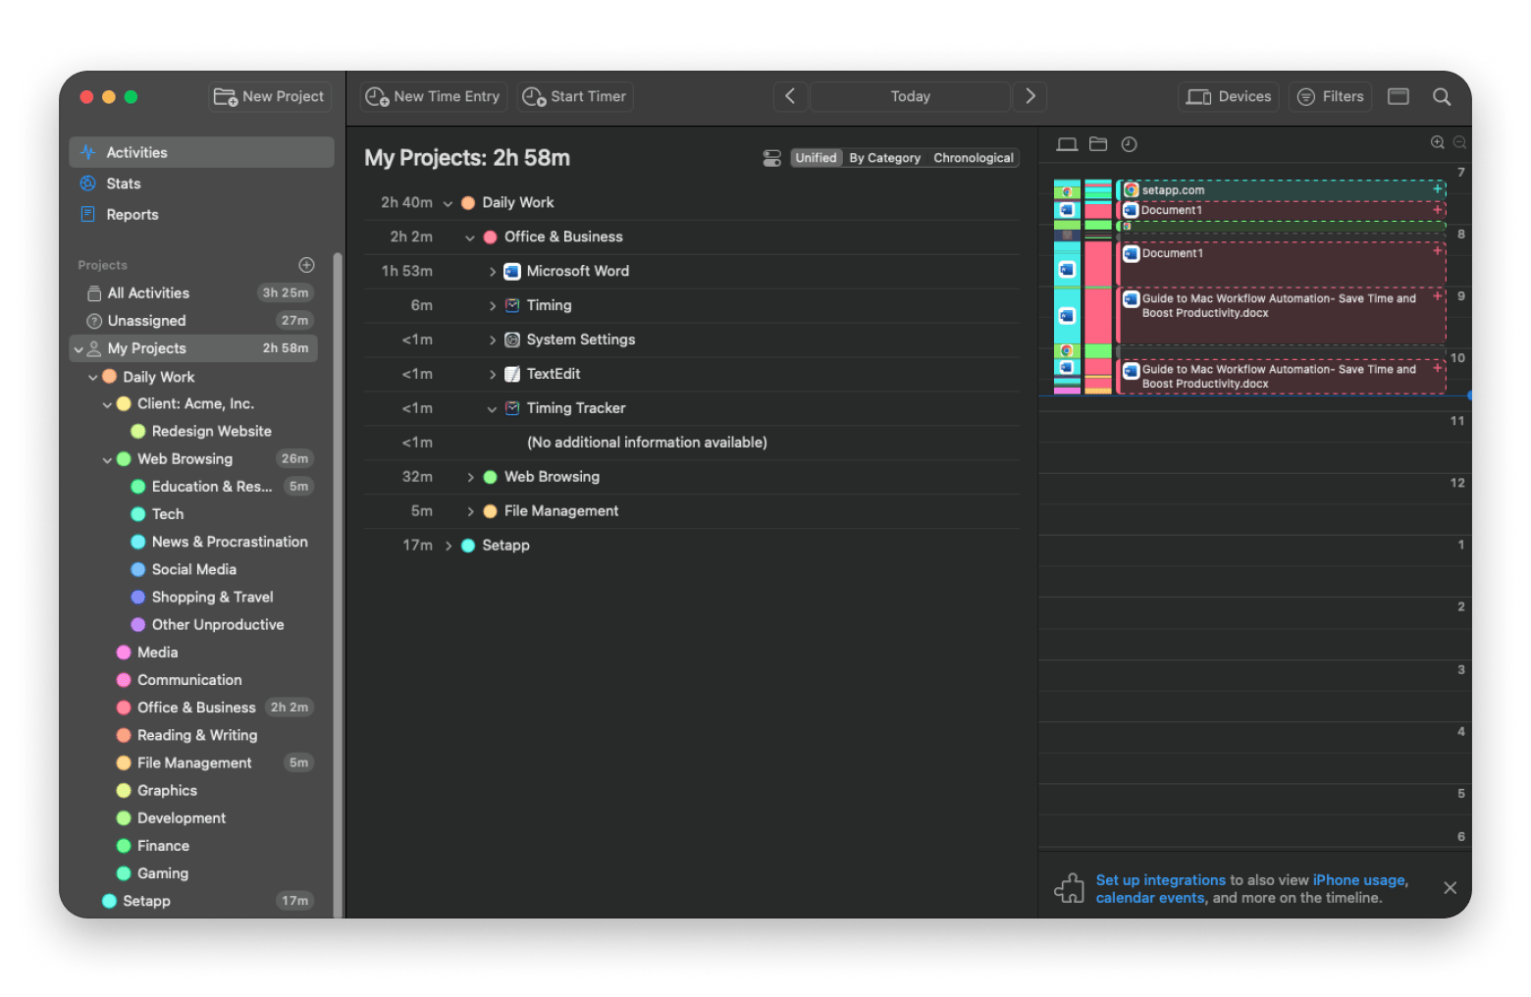Collapse the Daily Work sidebar group
The width and height of the screenshot is (1531, 997).
point(93,377)
